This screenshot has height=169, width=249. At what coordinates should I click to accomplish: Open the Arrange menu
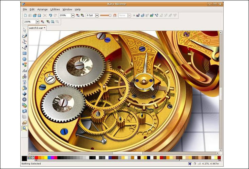tap(42, 9)
